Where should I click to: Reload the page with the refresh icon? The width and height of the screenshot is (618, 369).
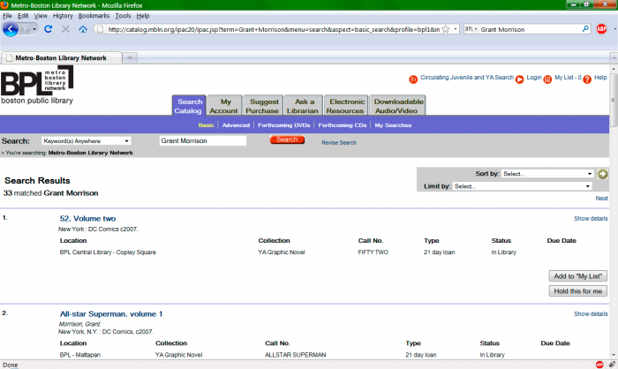48,29
